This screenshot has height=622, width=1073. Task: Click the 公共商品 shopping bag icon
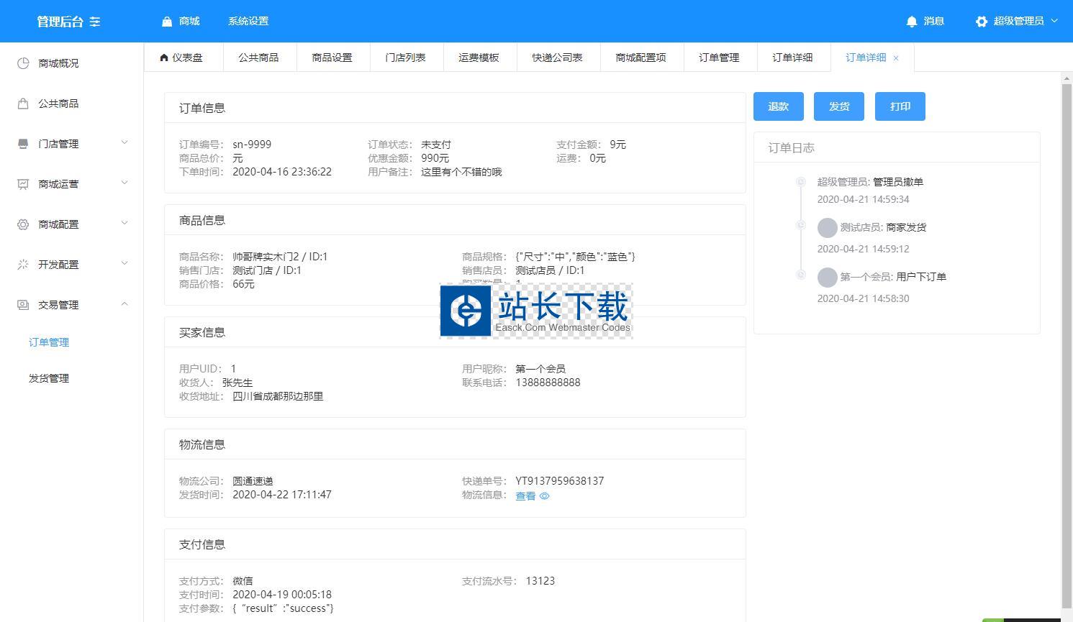tap(23, 104)
